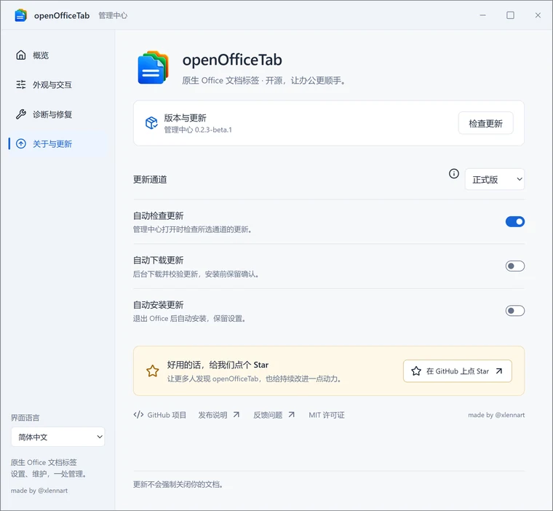553x511 pixels.
Task: Click the wrench icon beside 诊断与修复
Action: 21,114
